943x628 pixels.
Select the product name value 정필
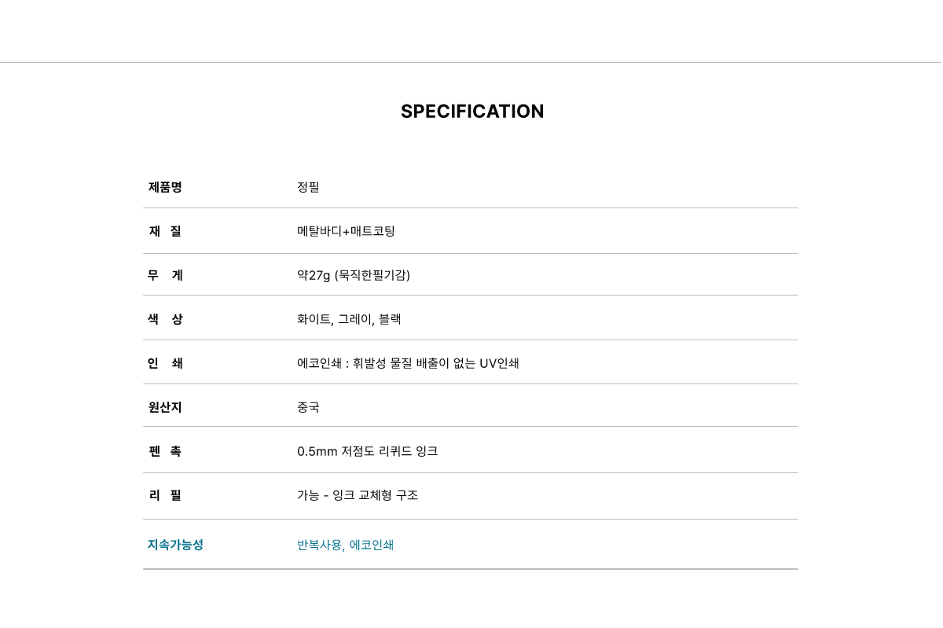pyautogui.click(x=308, y=187)
